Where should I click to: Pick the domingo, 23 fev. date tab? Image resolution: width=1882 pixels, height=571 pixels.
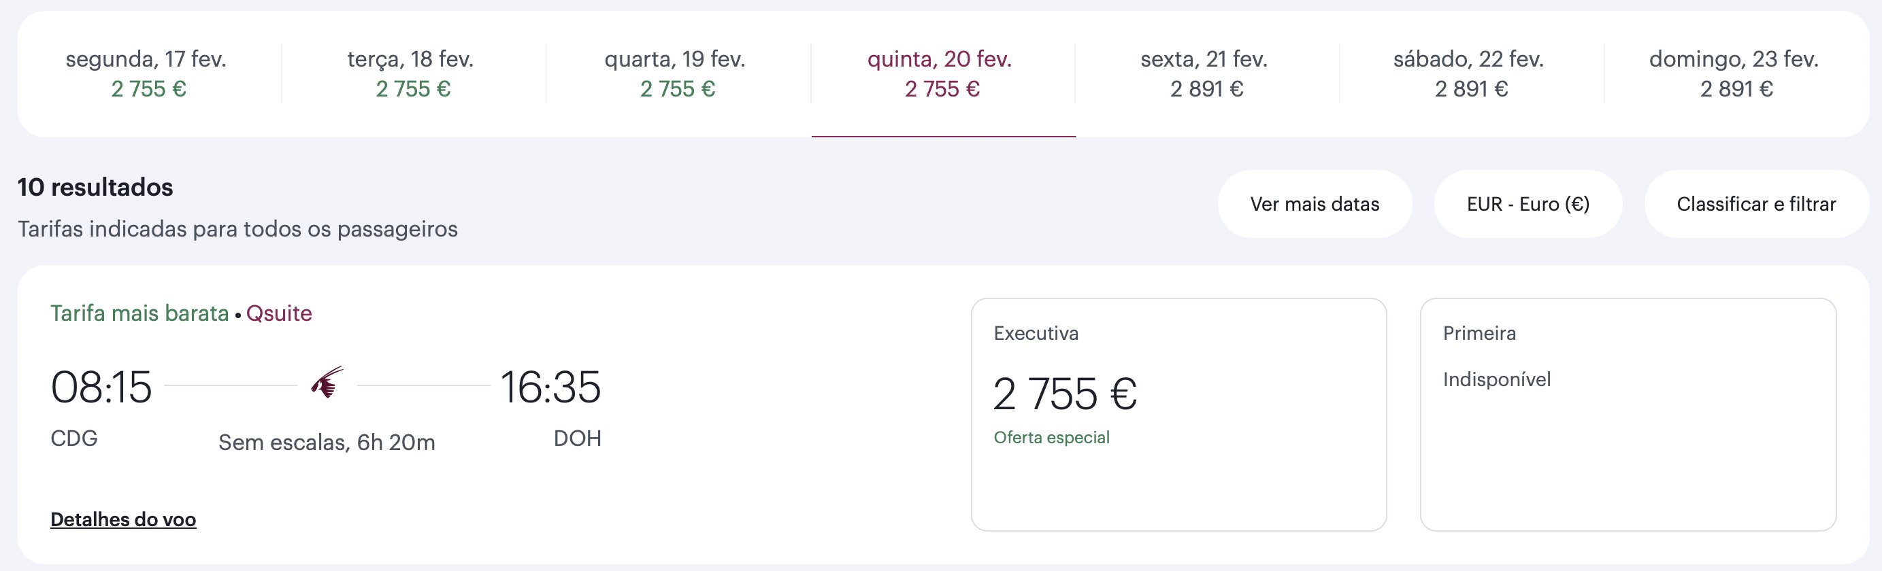coord(1736,73)
